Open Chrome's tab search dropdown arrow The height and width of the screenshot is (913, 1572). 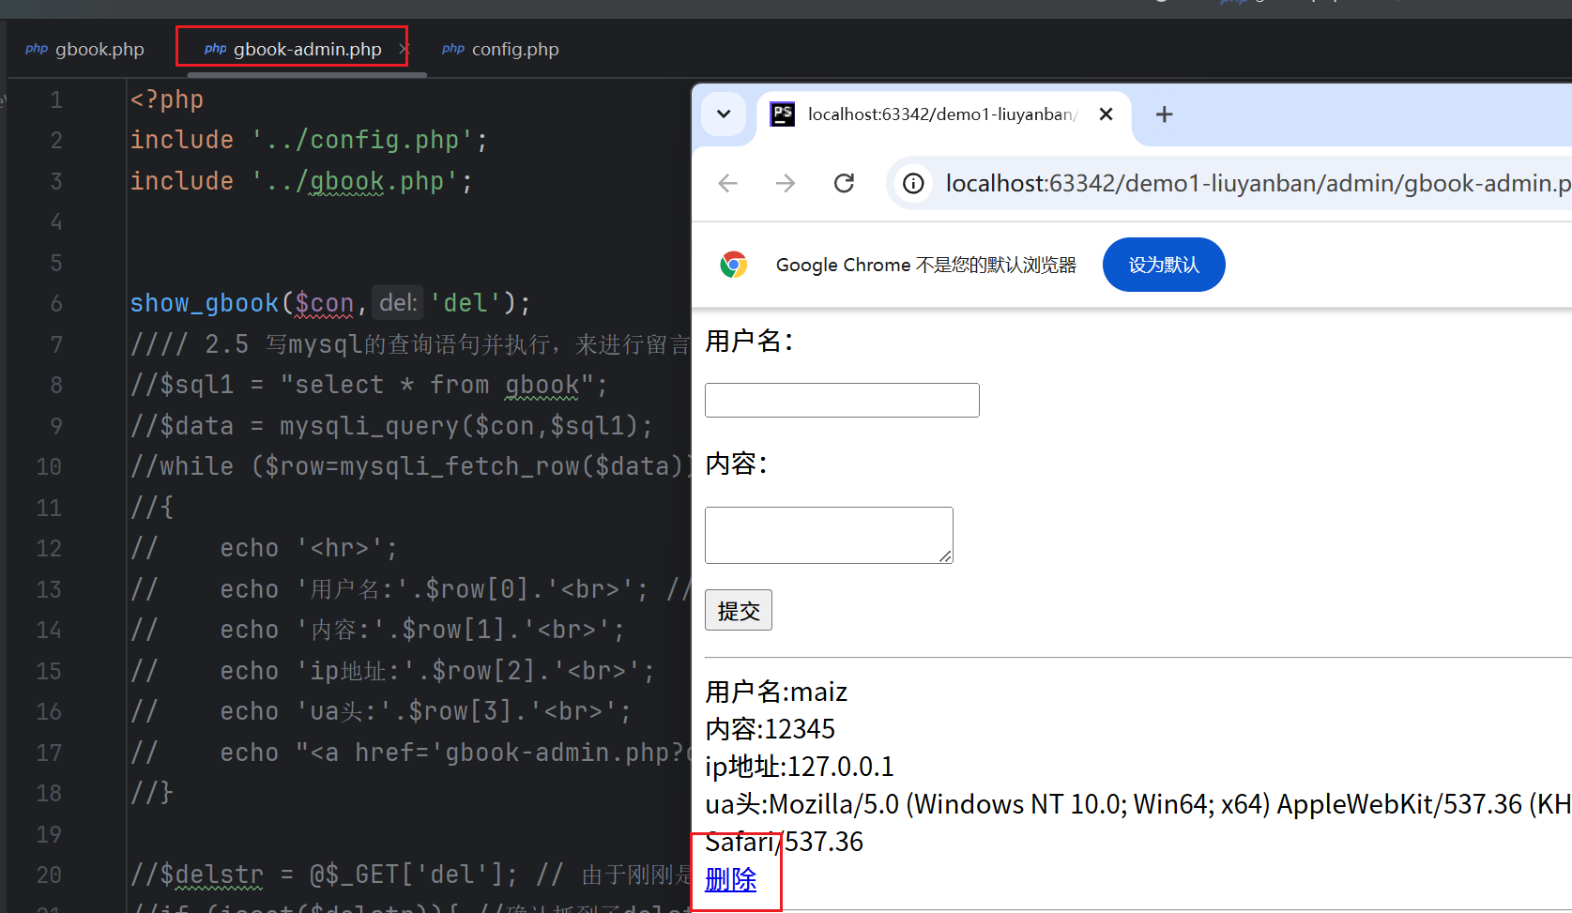[724, 114]
